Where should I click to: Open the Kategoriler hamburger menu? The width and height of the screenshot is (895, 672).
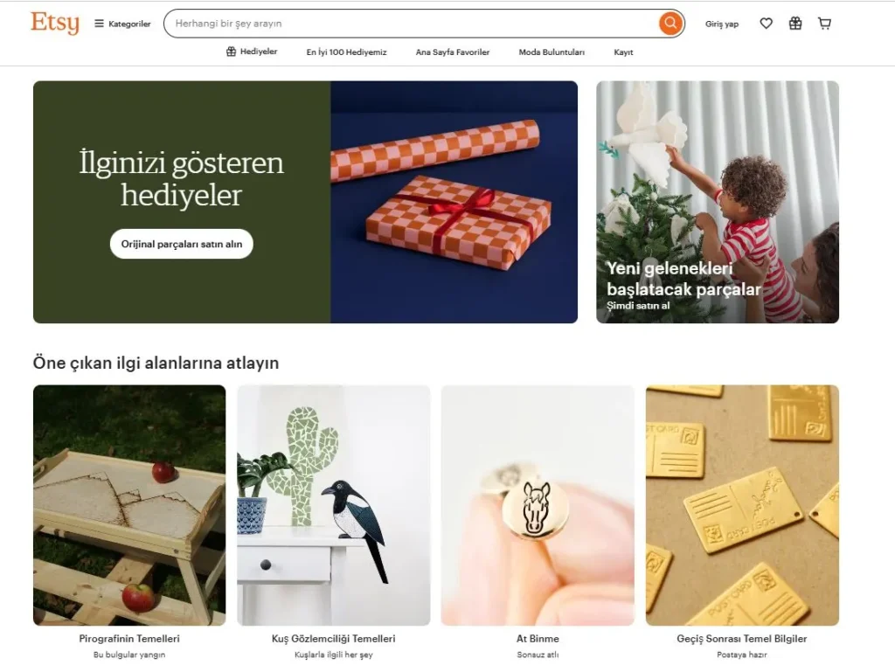[x=122, y=24]
